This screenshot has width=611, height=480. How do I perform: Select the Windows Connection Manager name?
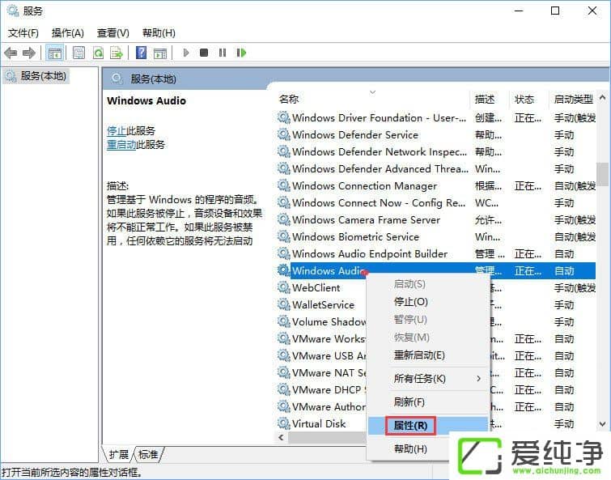[x=364, y=186]
